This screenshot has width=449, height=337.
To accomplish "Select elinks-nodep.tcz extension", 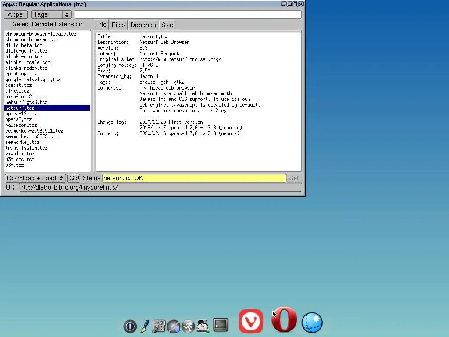I will pyautogui.click(x=47, y=68).
